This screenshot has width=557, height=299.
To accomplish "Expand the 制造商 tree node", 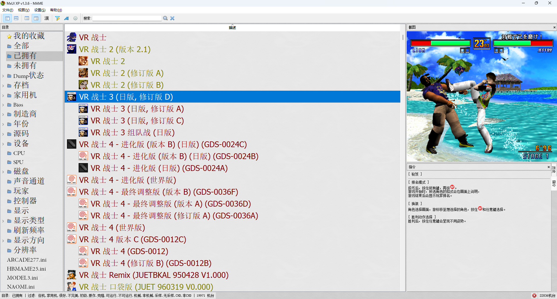I will coord(3,114).
